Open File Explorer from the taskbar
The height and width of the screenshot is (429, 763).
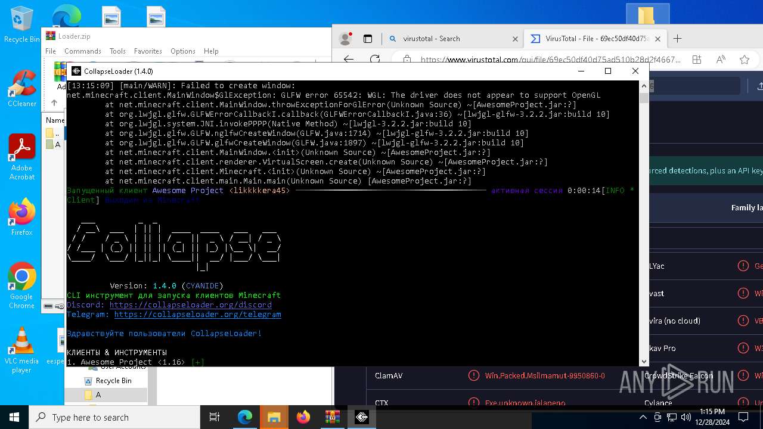274,417
